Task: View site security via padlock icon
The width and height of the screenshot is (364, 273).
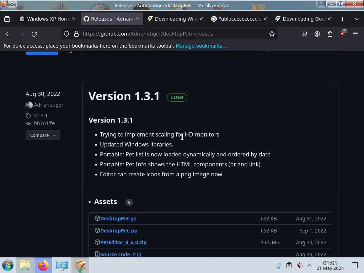Action: [x=76, y=34]
